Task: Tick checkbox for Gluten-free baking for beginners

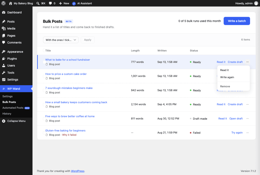Action: pos(44,133)
